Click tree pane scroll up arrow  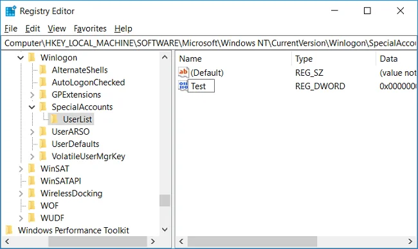tap(165, 57)
